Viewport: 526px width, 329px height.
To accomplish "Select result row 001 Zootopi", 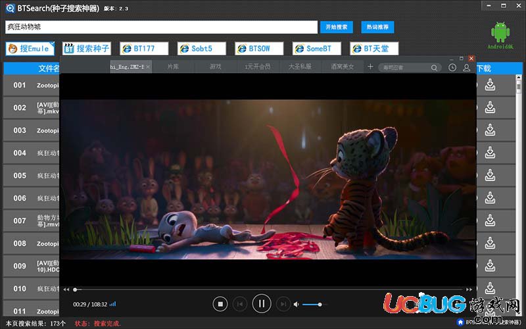I will pos(32,86).
